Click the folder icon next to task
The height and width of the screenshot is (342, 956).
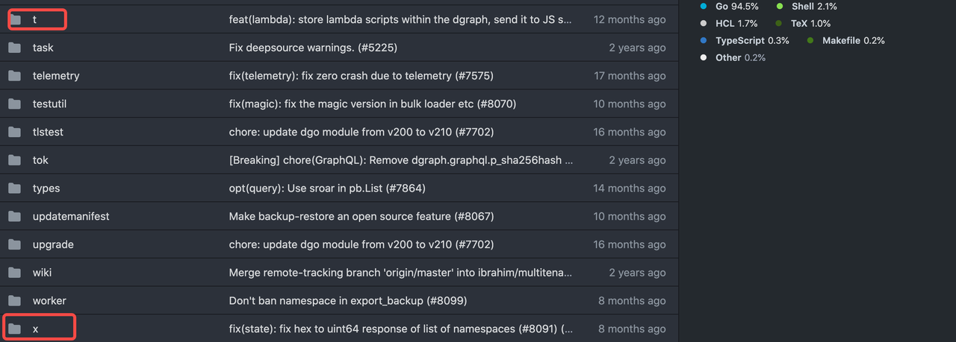click(x=14, y=48)
